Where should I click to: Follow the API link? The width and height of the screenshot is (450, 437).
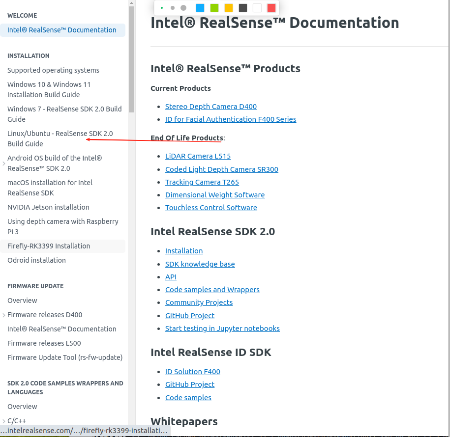pyautogui.click(x=171, y=277)
